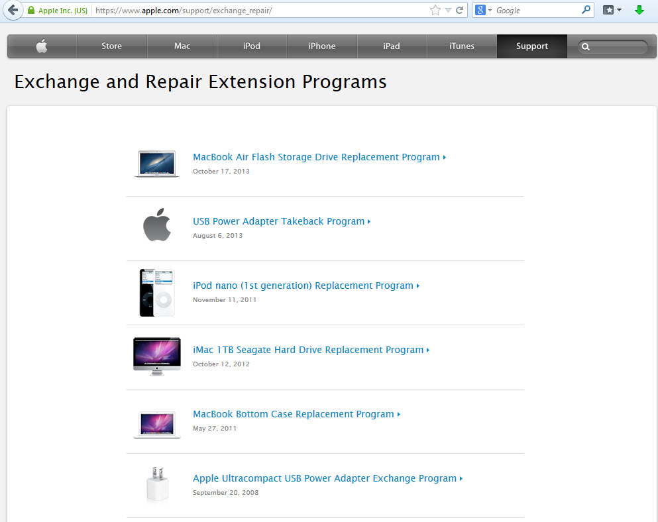Bookmark this page with the star icon
Screen dimensions: 658x522
435,10
